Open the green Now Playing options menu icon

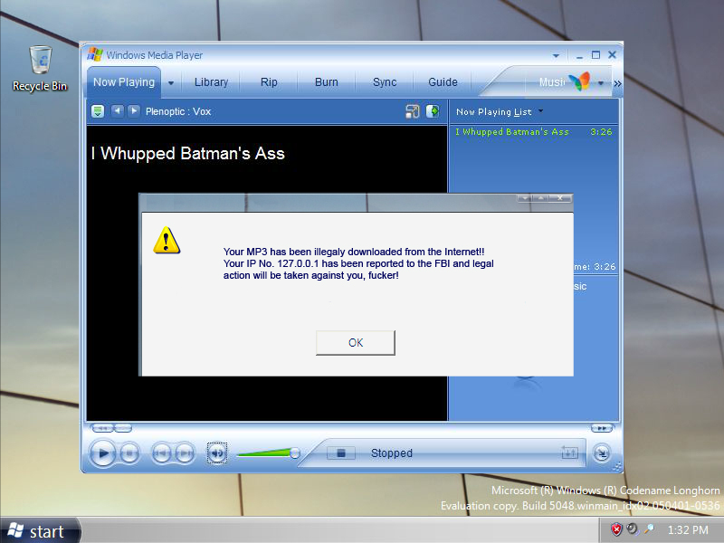coord(98,111)
